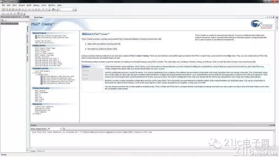Collapse the Kits tree node
Image resolution: width=279 pixels, height=157 pixels.
(33, 73)
